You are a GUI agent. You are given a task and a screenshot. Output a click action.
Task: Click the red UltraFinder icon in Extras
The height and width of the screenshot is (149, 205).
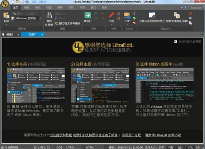[134, 23]
